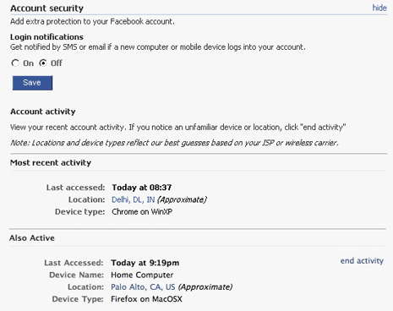Screen dimensions: 393x311
Task: Click the Chrome on WinXP device type
Action: point(142,212)
